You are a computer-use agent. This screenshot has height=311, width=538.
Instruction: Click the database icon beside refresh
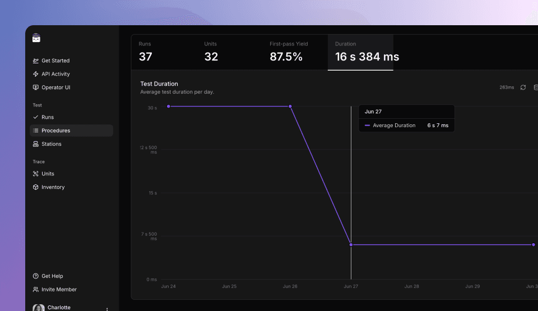[535, 87]
